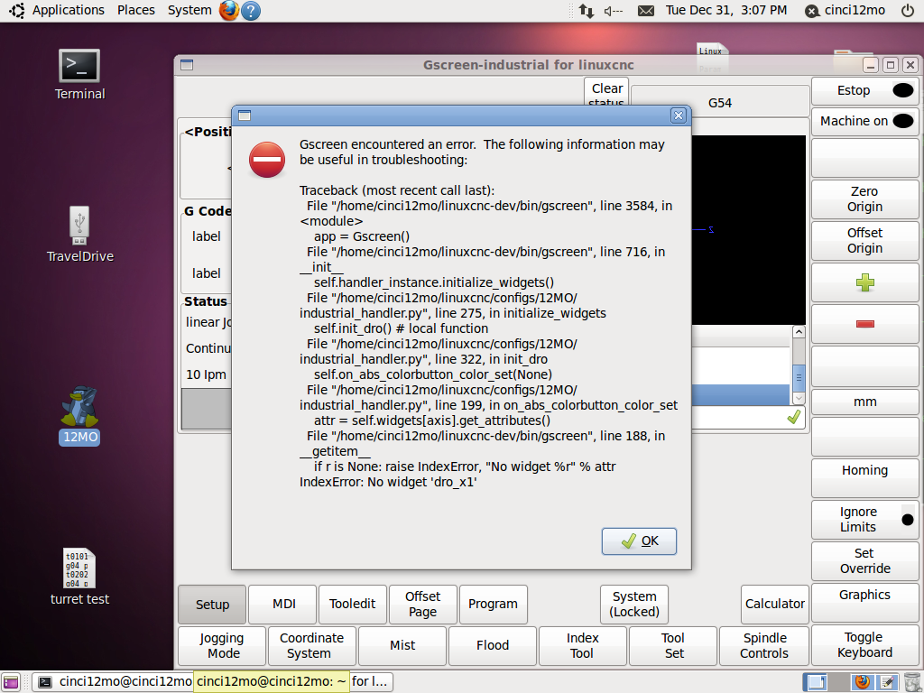
Task: Click the text editor icon in bottom panel
Action: click(888, 682)
